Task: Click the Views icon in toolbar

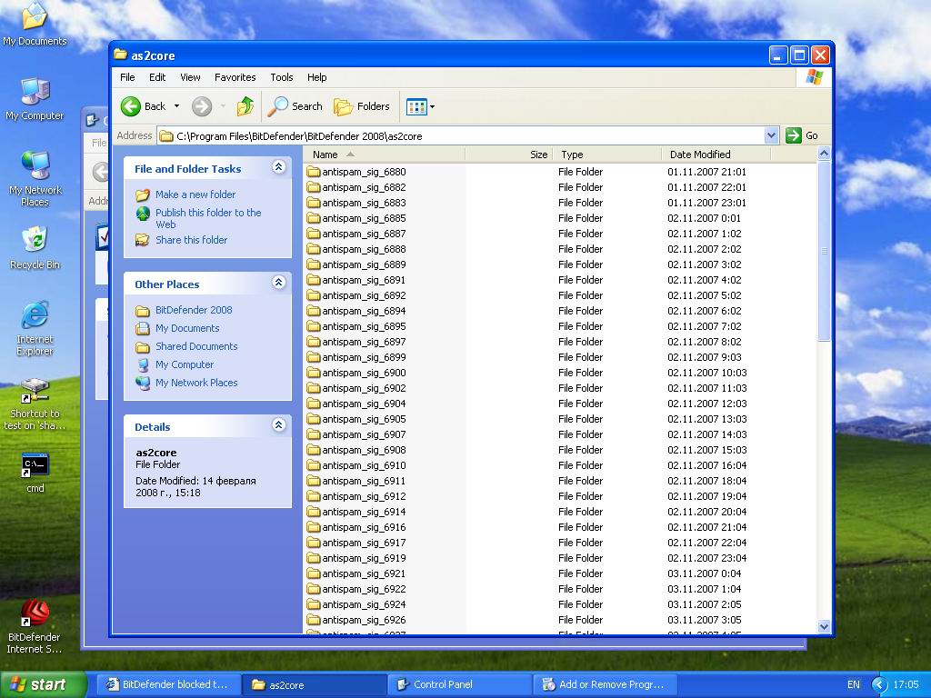Action: tap(416, 106)
